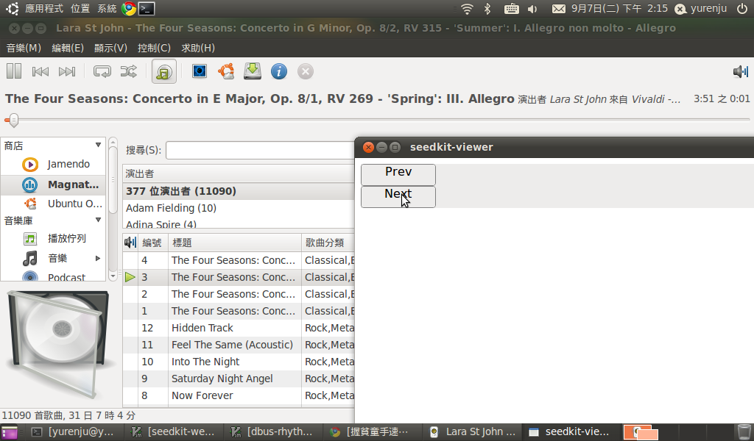Expand the 音樂 library item arrow
This screenshot has height=441, width=754.
point(98,258)
